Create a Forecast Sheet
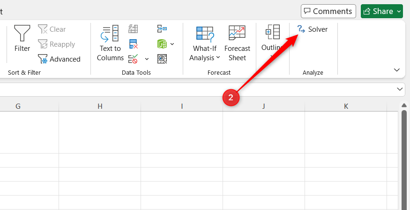The image size is (410, 210). (237, 43)
